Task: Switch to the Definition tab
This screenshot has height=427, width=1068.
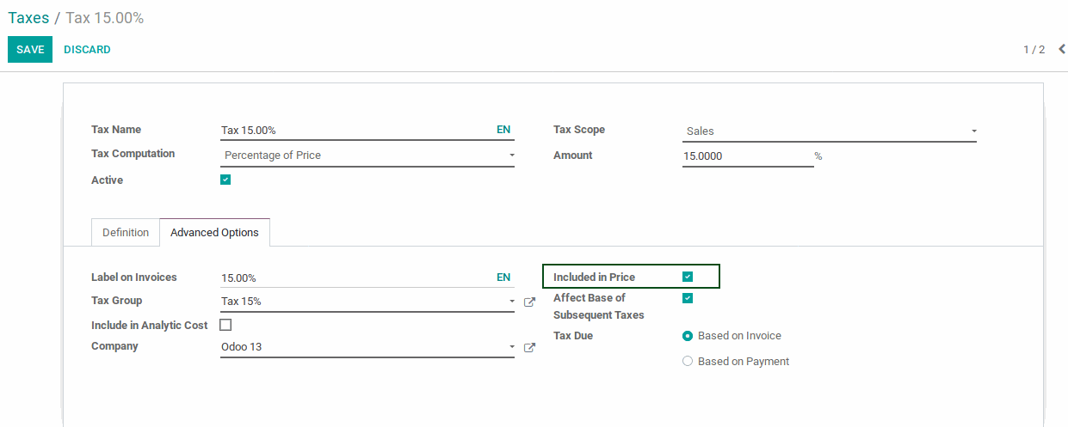Action: tap(126, 233)
